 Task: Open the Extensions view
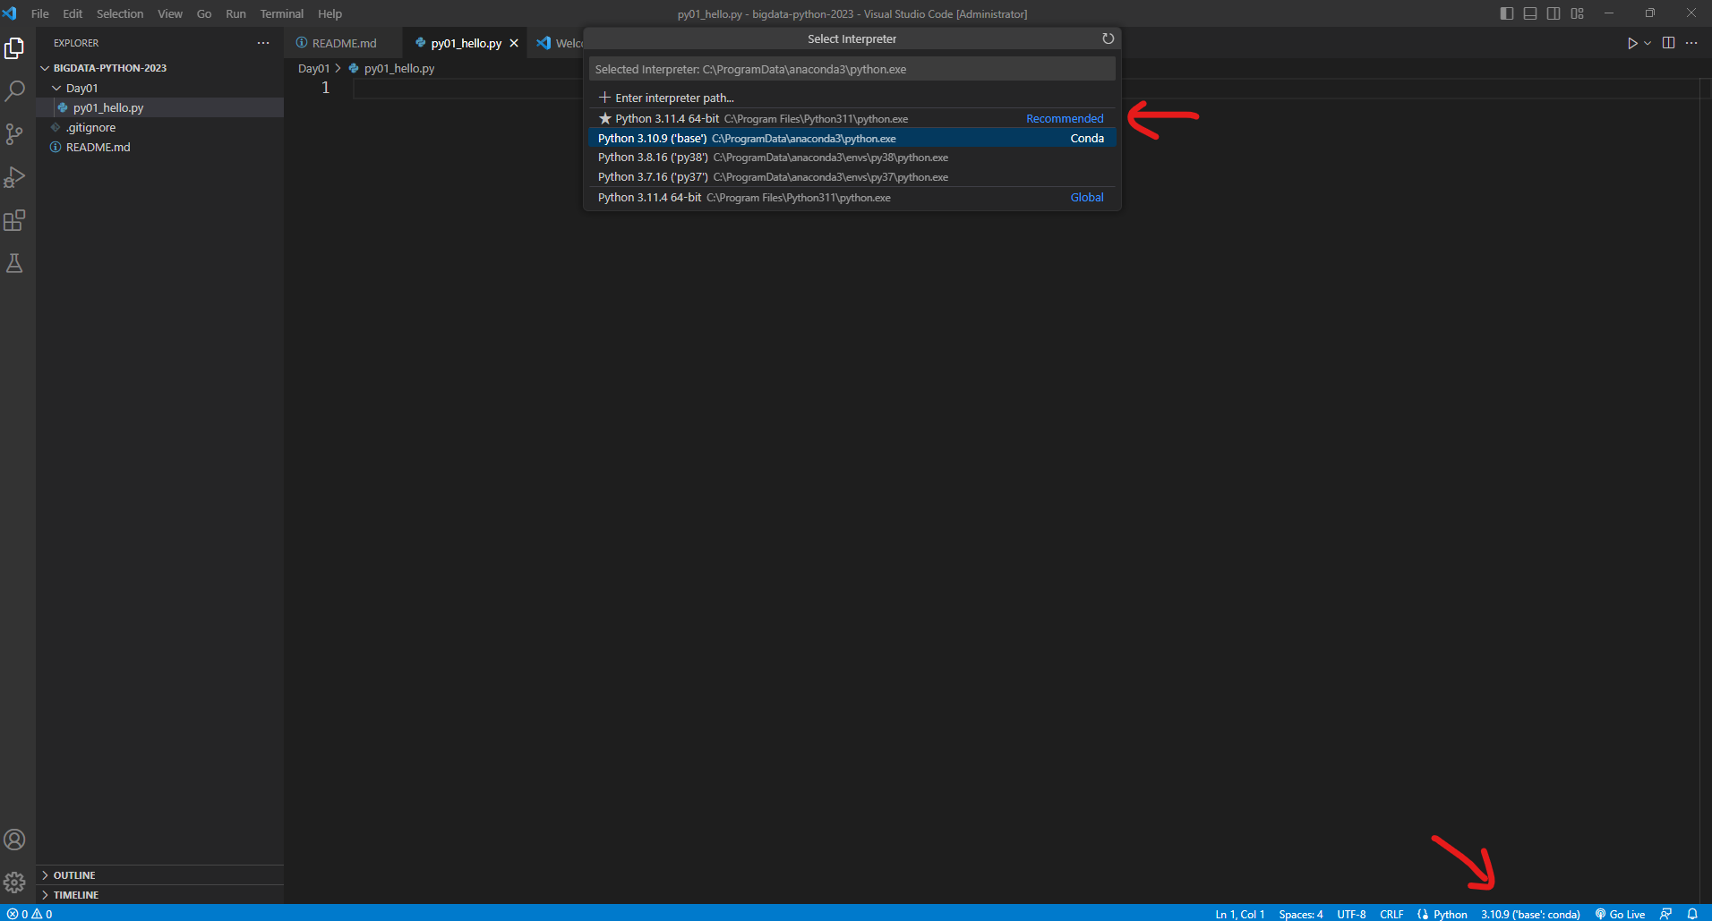(x=14, y=220)
